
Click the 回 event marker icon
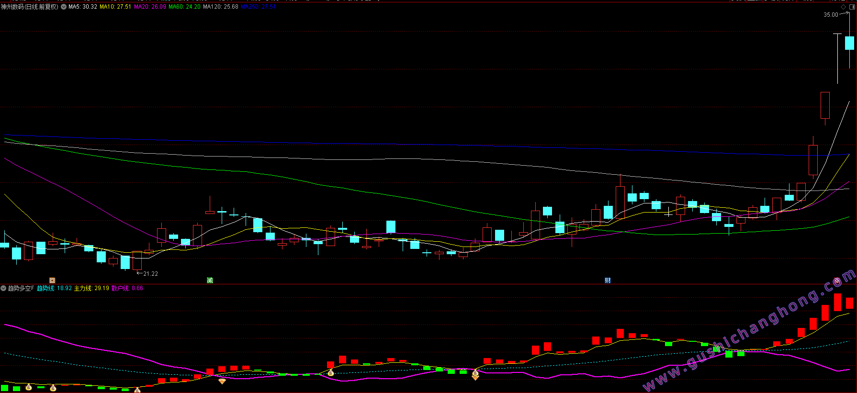pyautogui.click(x=52, y=281)
